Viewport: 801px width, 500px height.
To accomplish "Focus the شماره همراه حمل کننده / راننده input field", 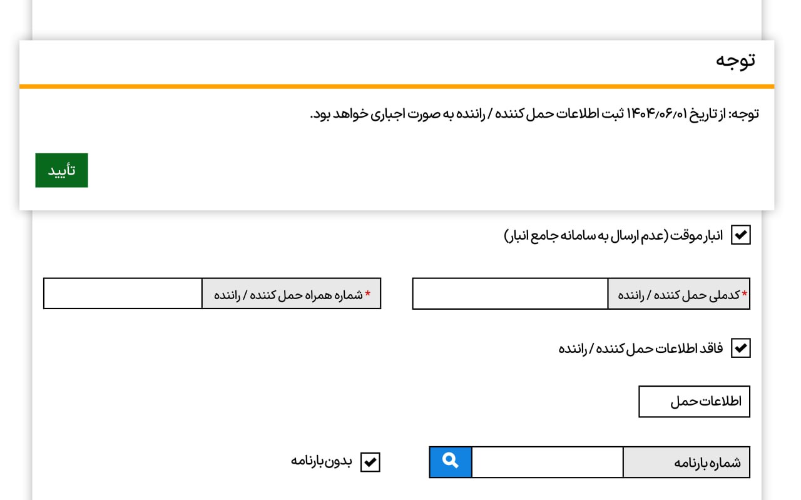I will tap(123, 293).
